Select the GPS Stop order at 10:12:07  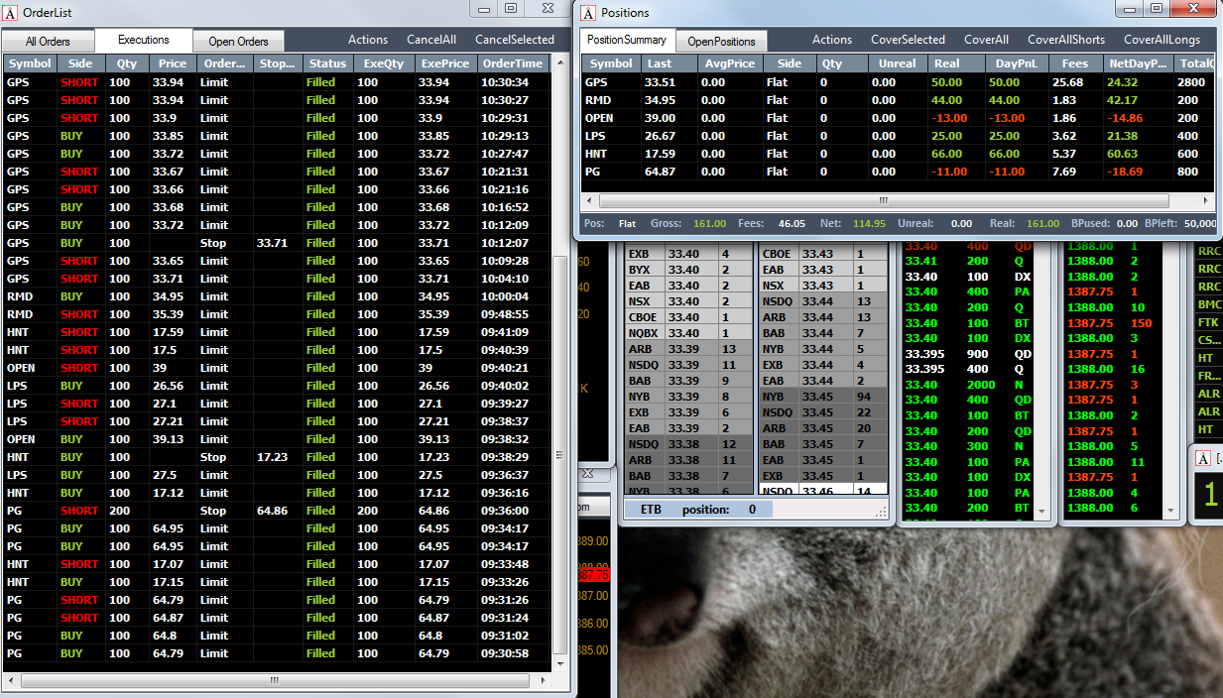coord(277,243)
